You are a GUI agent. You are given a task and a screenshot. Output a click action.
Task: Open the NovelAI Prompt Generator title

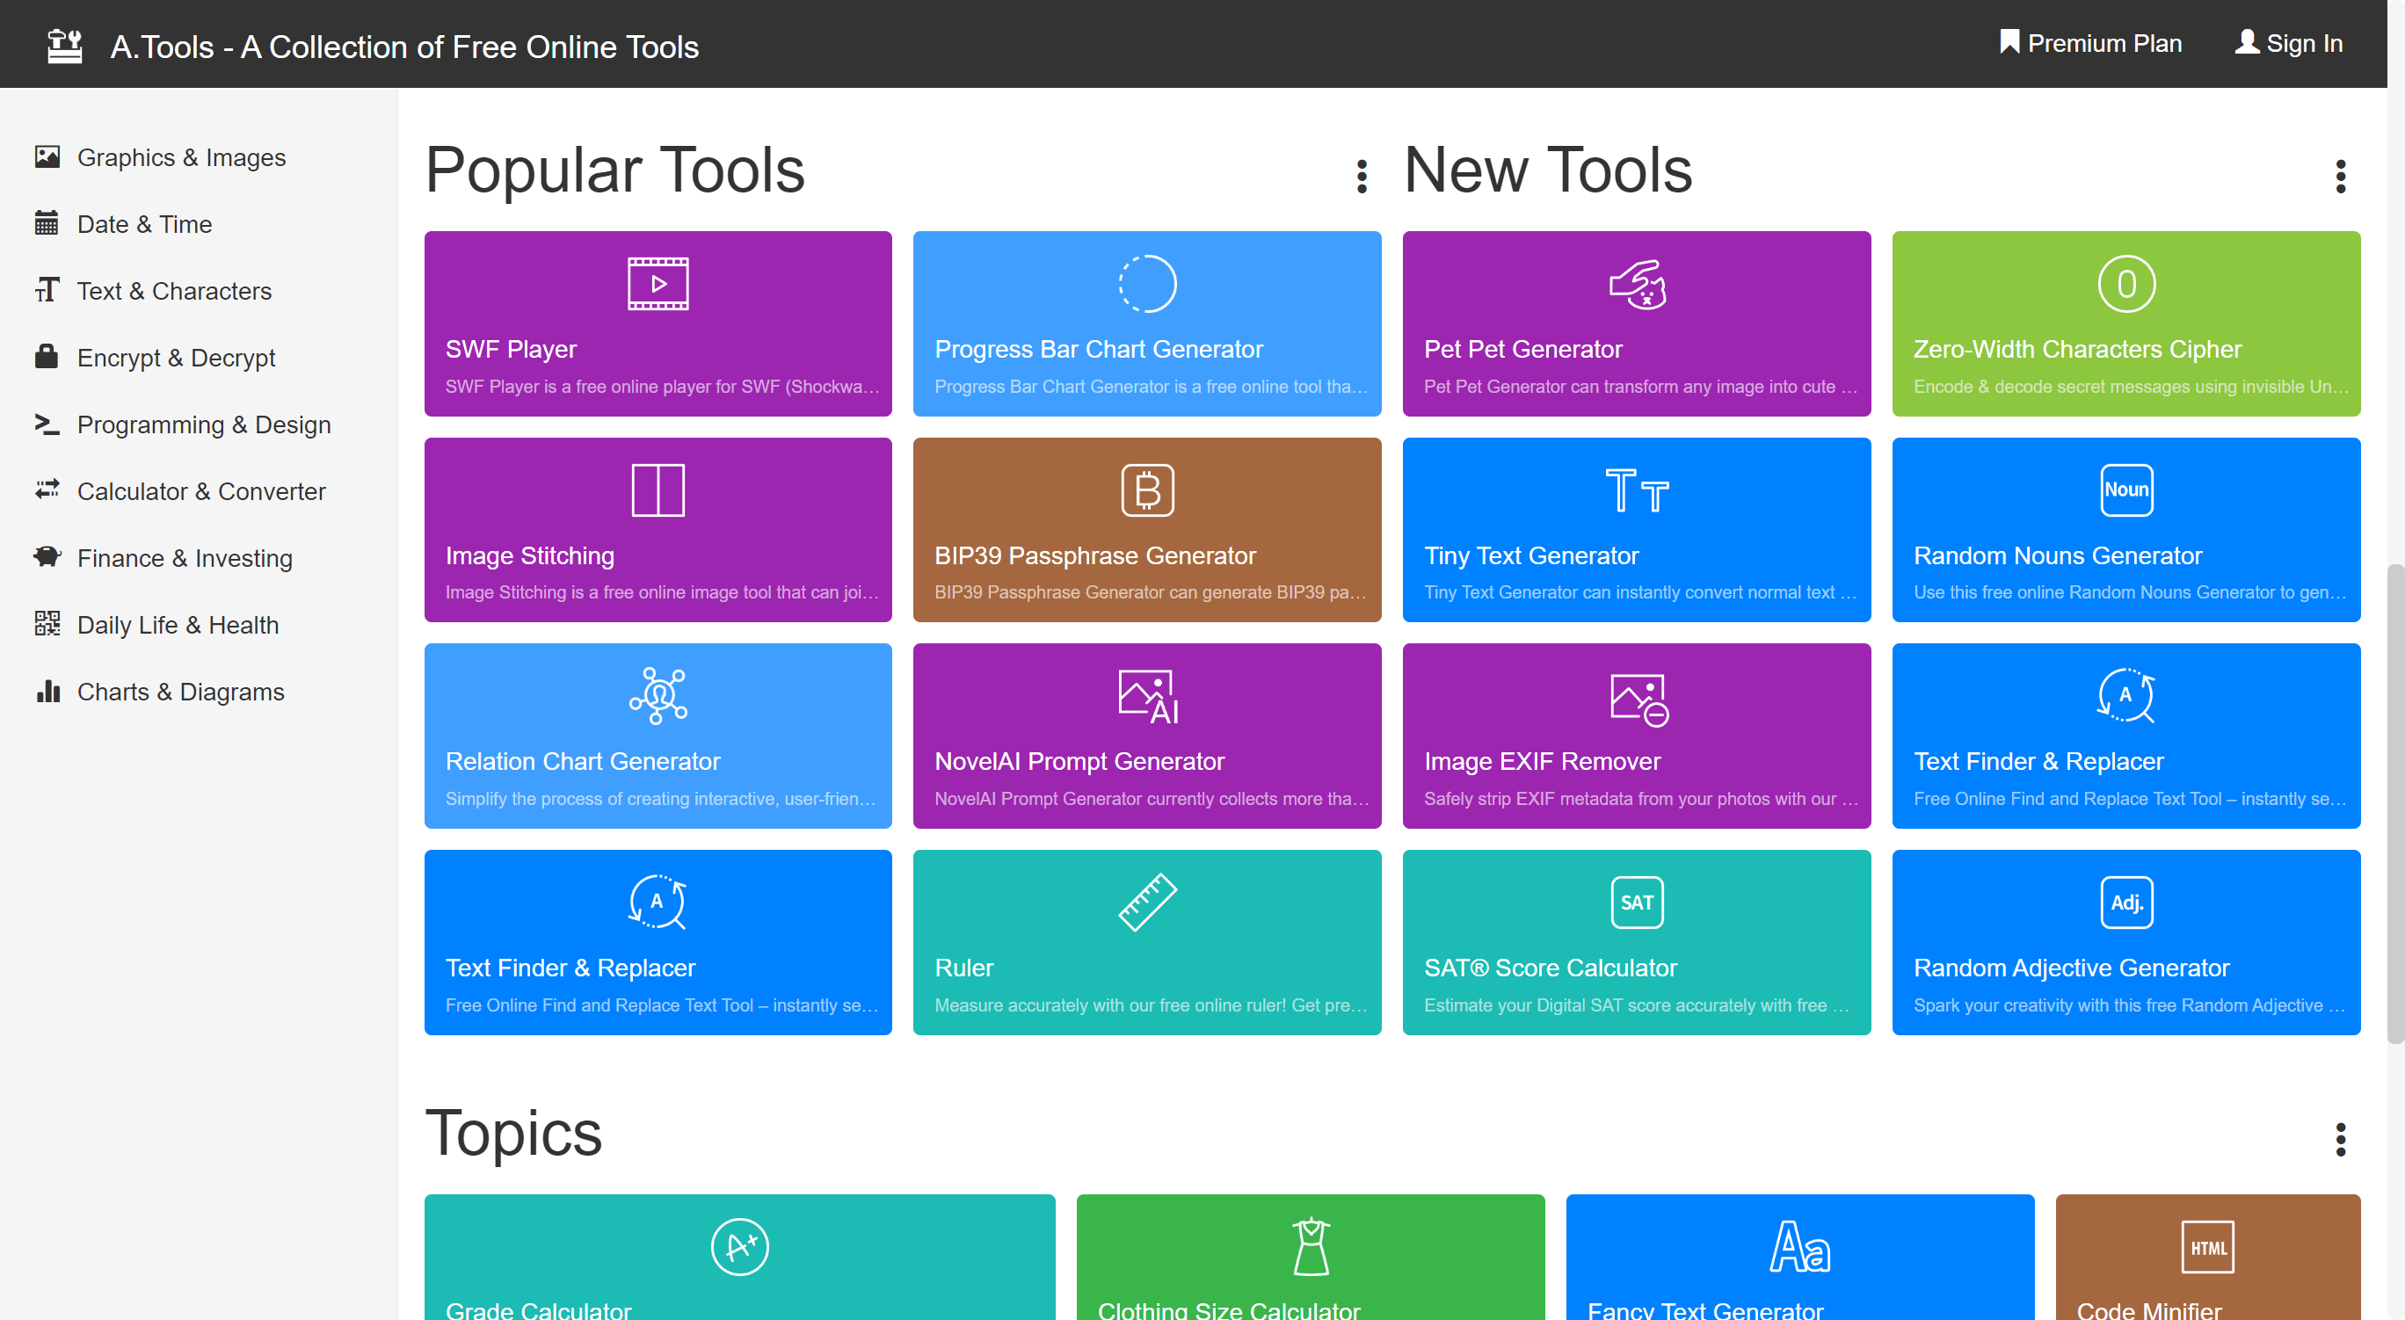1079,761
